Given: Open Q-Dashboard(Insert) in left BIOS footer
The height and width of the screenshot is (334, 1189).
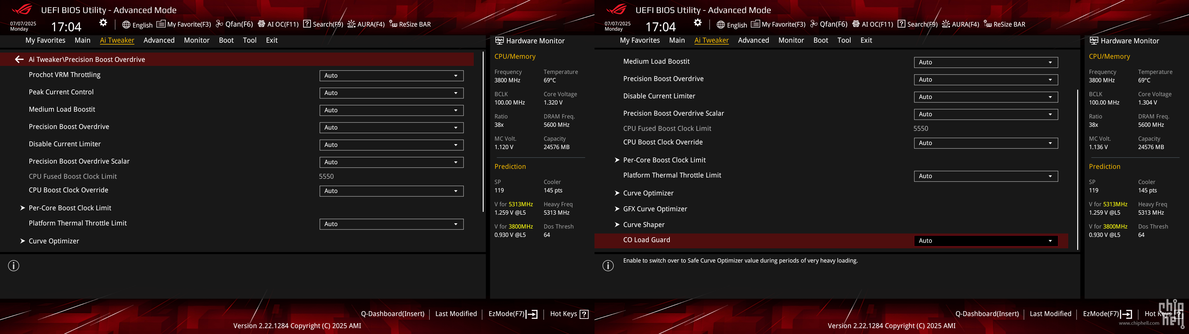Looking at the screenshot, I should pos(392,314).
